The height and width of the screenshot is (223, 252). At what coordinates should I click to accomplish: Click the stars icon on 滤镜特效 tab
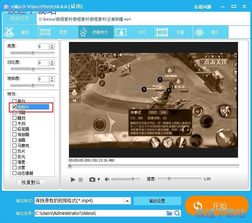(x=83, y=32)
